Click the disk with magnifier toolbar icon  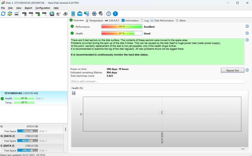point(44,14)
